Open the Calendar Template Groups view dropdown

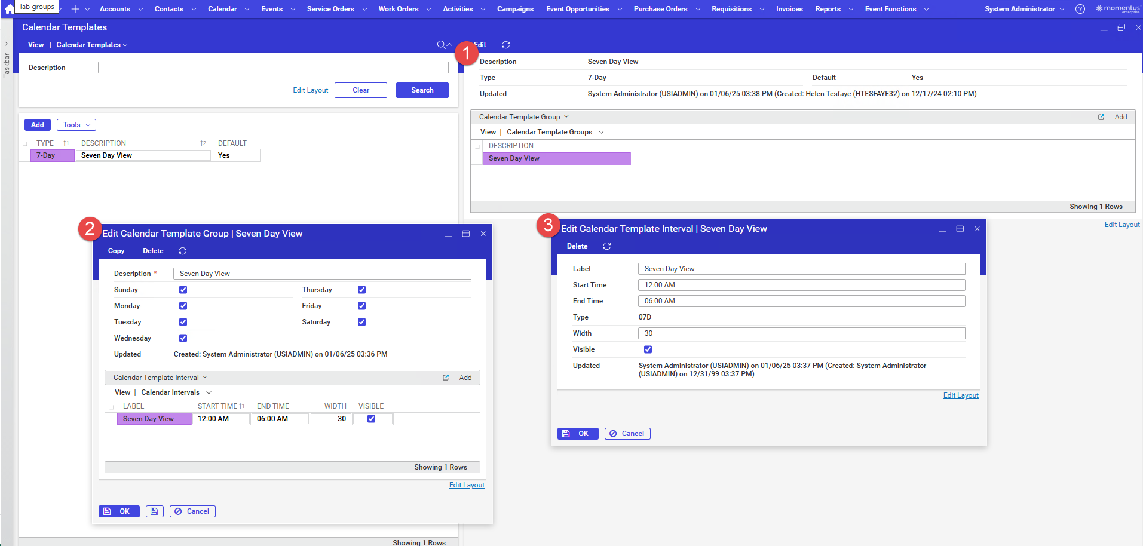pyautogui.click(x=601, y=132)
